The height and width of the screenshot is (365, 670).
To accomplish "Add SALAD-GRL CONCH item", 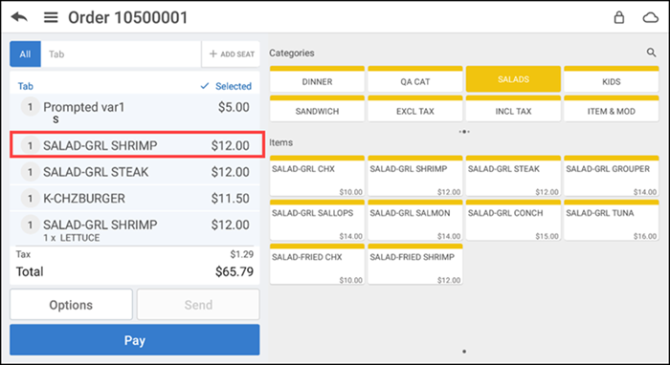I will 513,220.
